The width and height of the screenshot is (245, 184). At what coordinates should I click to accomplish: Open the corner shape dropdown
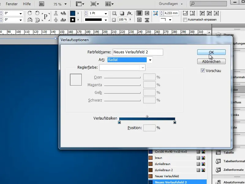(170, 20)
